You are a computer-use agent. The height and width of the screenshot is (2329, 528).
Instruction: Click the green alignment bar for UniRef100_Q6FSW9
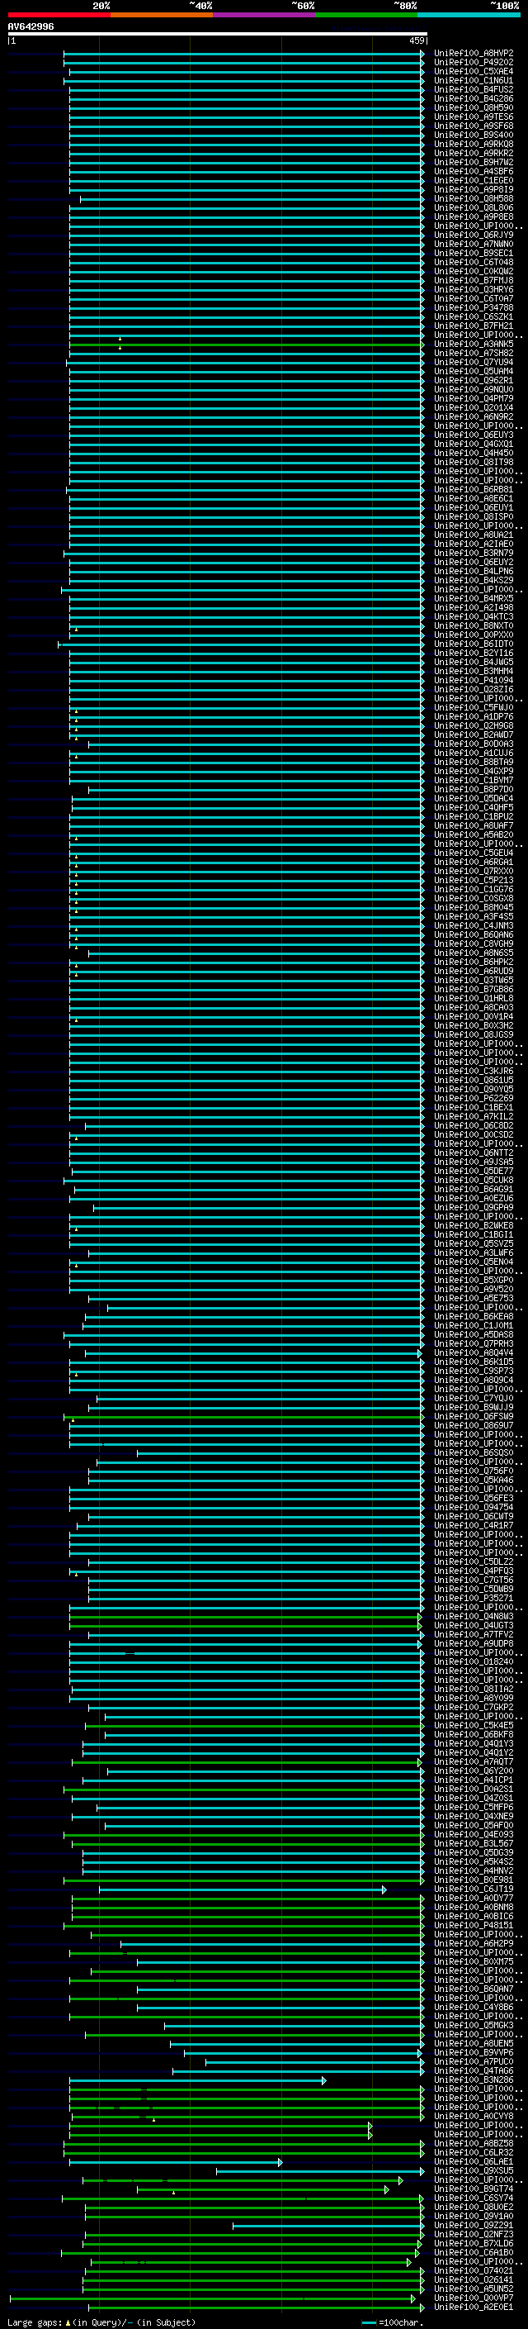coord(243,1417)
